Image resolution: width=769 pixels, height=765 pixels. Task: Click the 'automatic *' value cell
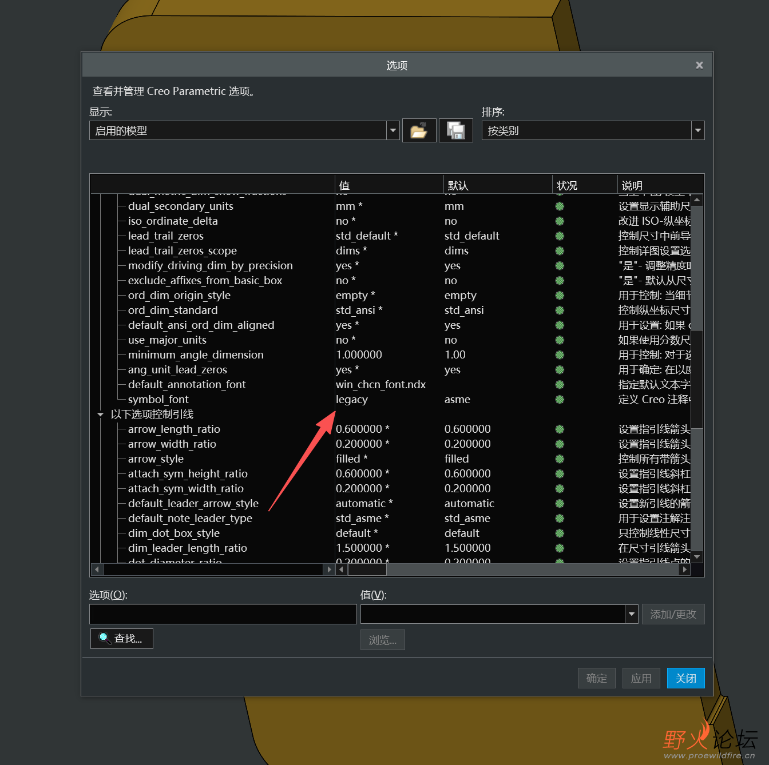364,504
